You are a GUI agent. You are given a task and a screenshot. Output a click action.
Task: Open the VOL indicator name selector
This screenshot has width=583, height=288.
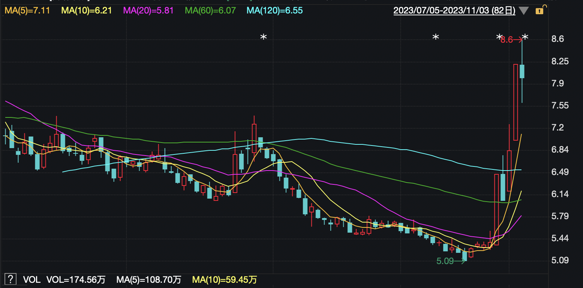tap(32, 279)
